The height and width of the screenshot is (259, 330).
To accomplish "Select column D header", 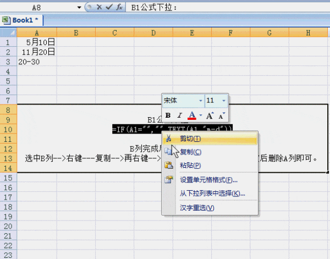I will (153, 33).
